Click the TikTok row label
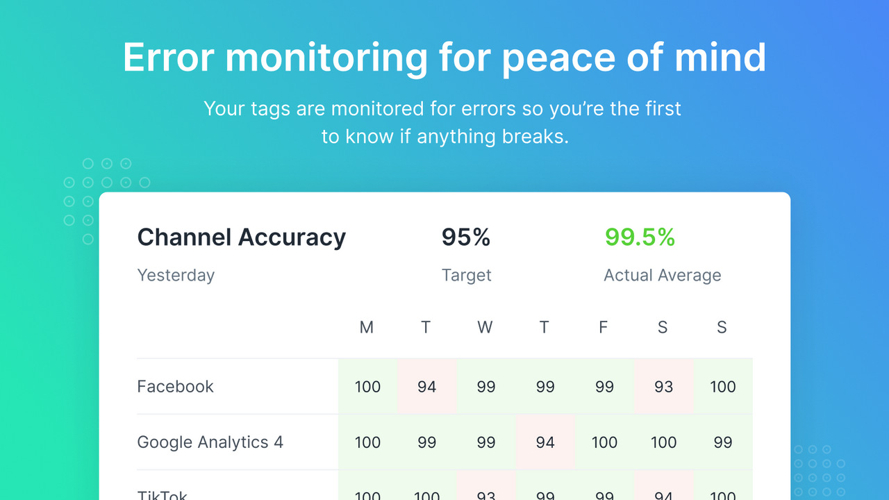The width and height of the screenshot is (889, 500). (163, 494)
